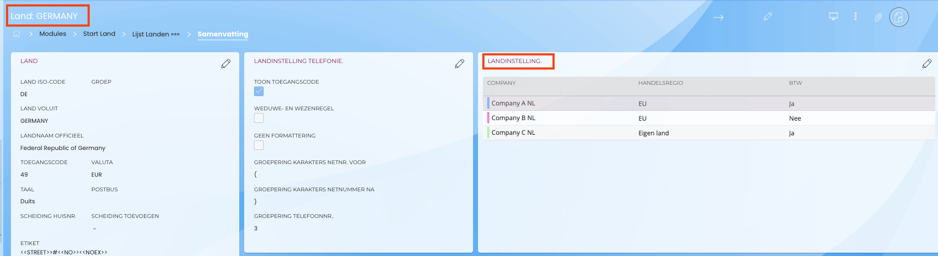938x256 pixels.
Task: Click the right arrow next icon
Action: pos(718,17)
